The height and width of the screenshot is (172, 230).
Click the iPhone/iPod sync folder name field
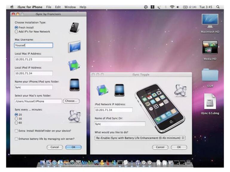click(x=33, y=87)
